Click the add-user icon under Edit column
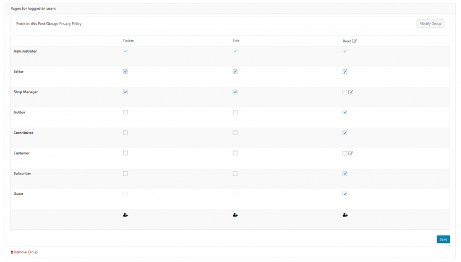This screenshot has width=461, height=262. [x=235, y=215]
